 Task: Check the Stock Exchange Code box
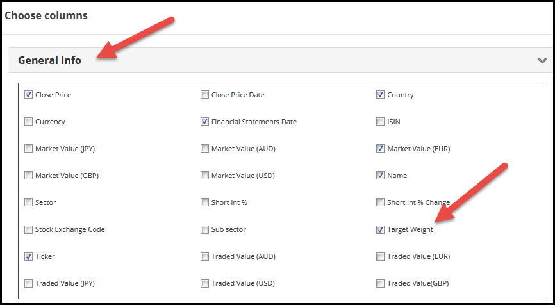(29, 229)
